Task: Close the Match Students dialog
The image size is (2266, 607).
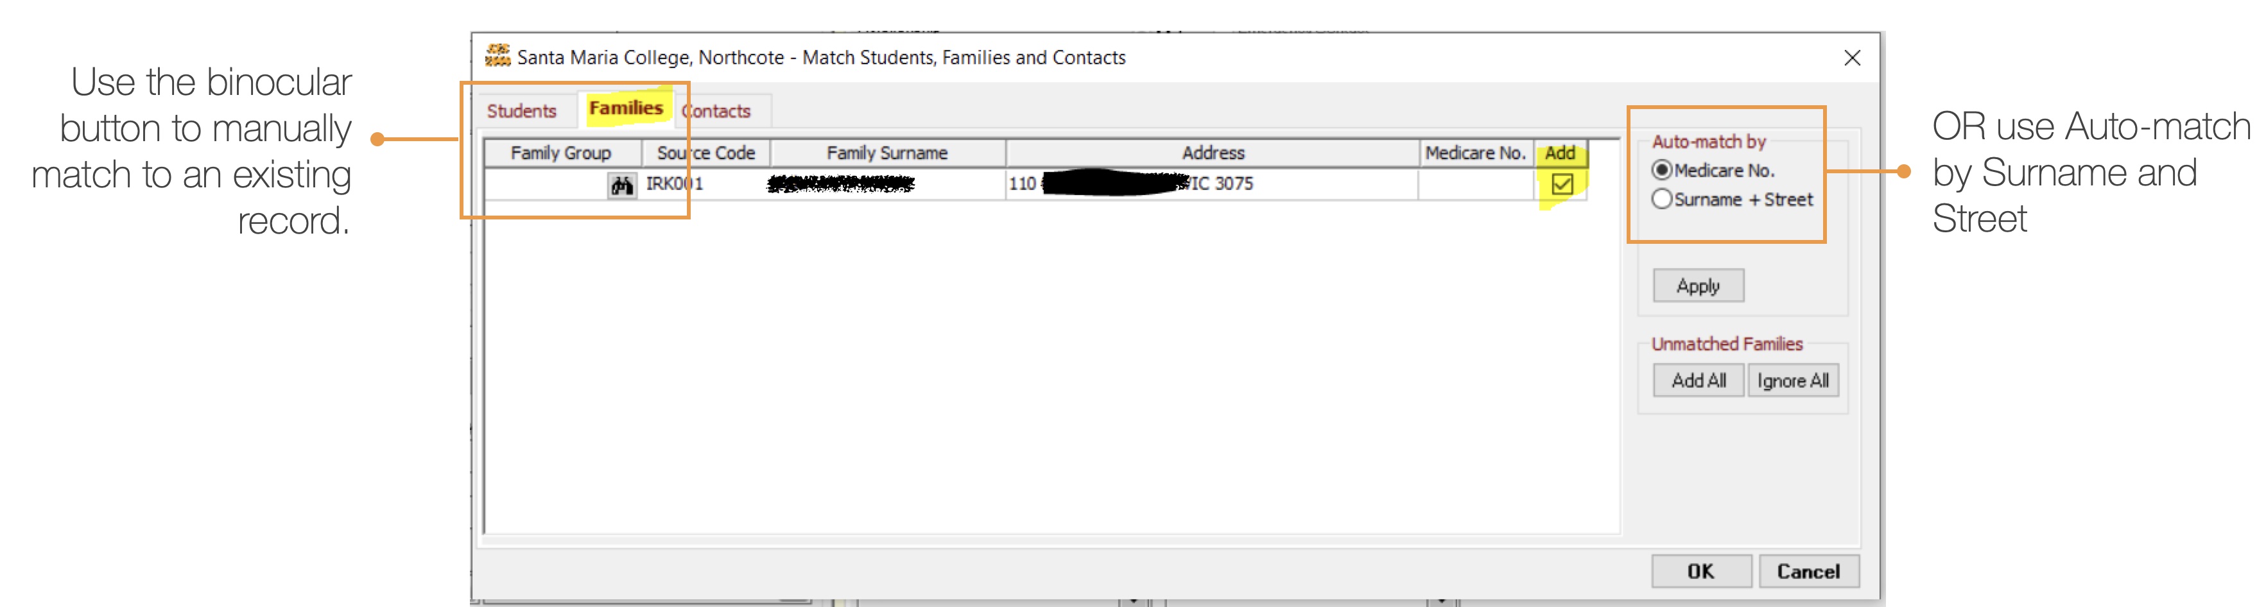Action: pyautogui.click(x=1853, y=58)
